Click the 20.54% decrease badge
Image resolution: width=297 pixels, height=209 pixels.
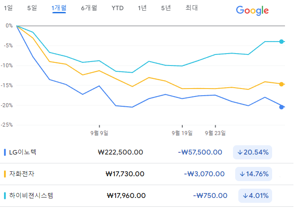(x=253, y=152)
